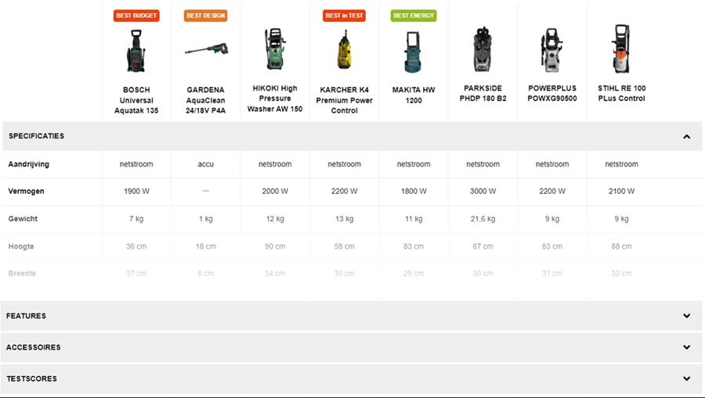
Task: Select the 2000 W power value
Action: click(x=275, y=191)
